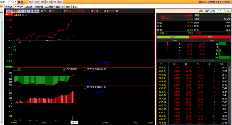Viewport: 232px width, 125px height.
Task: Click the 56% red outer volume bar
Action: tap(210, 37)
